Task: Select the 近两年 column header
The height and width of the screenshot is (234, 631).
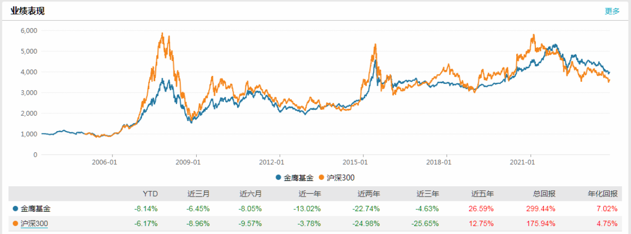Action: coord(363,194)
